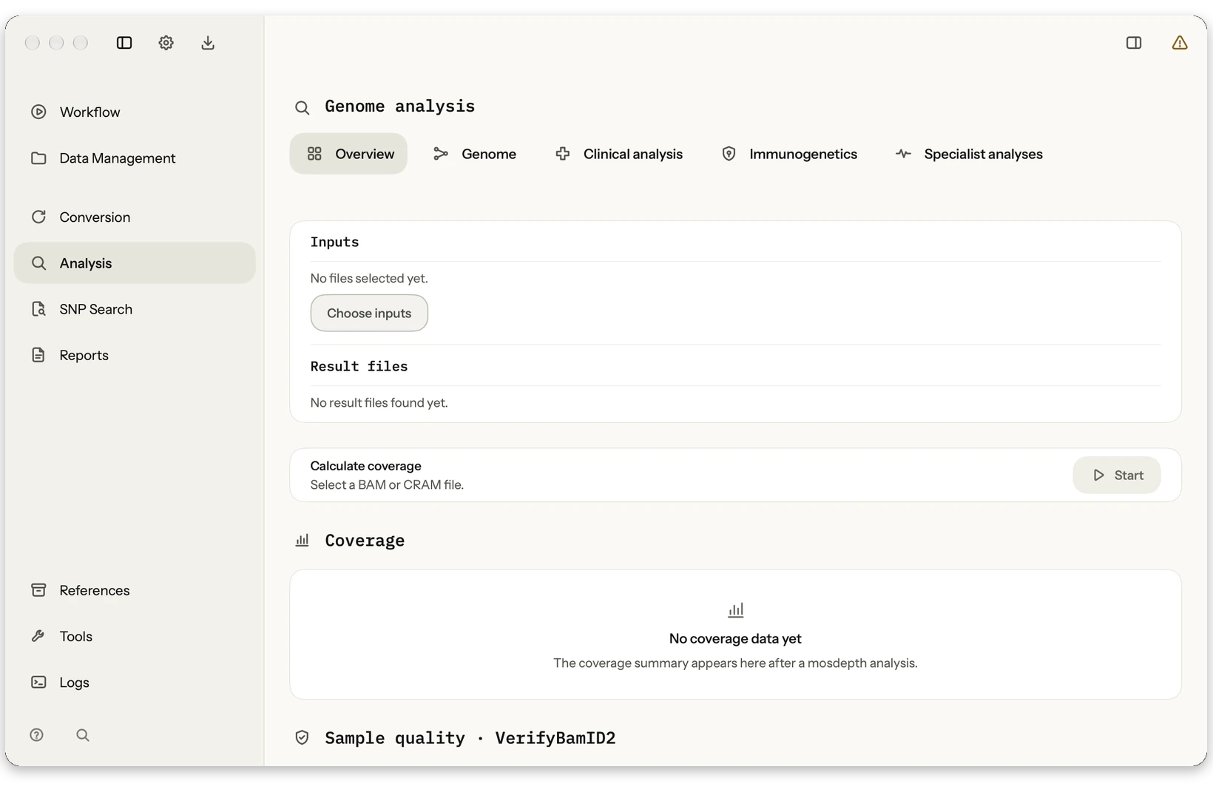Open the warning triangle alert icon
Screen dimensions: 1213x795
[1180, 43]
